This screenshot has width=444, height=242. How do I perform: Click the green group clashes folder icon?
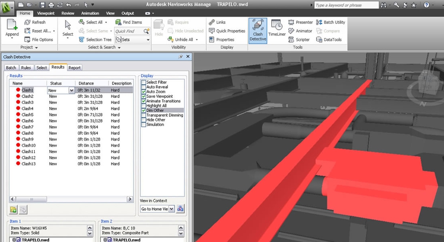pyautogui.click(x=13, y=209)
